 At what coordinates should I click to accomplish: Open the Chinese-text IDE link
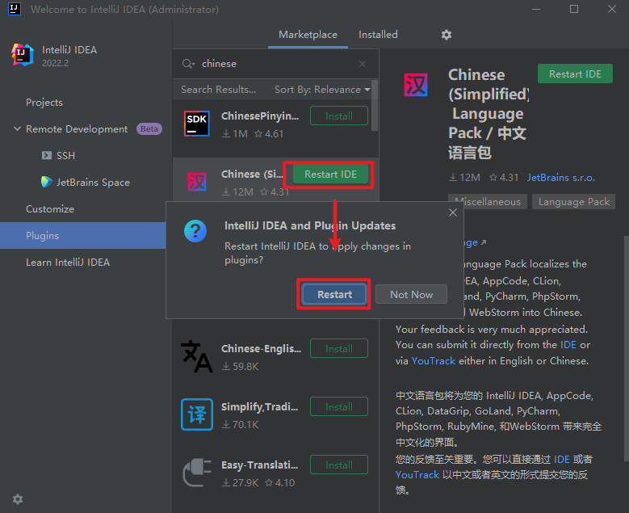coord(562,459)
